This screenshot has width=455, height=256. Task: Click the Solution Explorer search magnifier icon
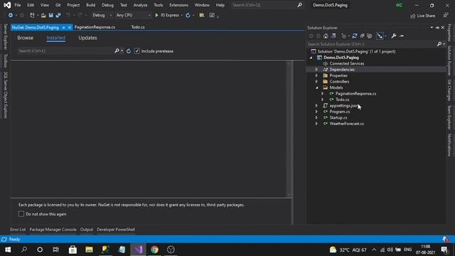pos(439,44)
